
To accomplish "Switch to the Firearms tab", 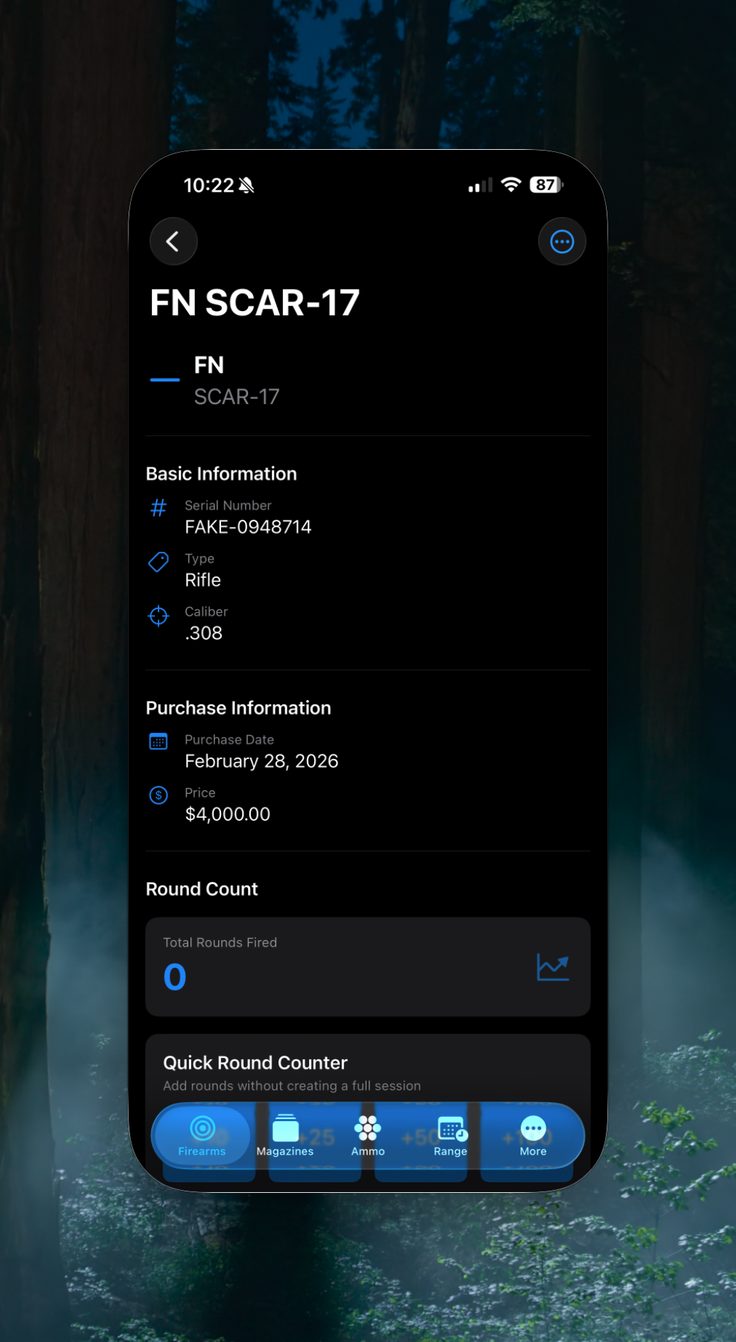I will tap(202, 1135).
